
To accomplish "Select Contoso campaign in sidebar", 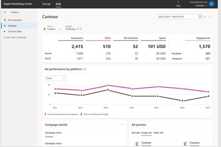I will (19, 26).
